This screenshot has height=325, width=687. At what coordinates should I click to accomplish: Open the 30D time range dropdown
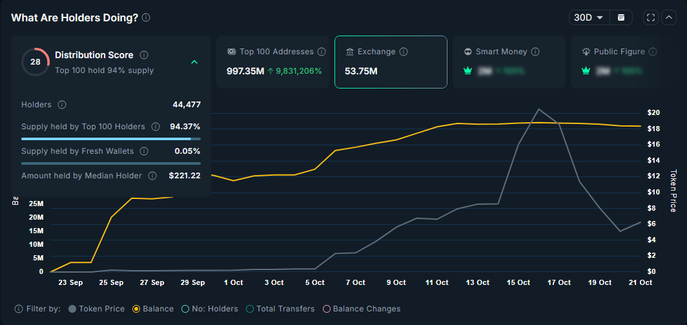tap(589, 17)
